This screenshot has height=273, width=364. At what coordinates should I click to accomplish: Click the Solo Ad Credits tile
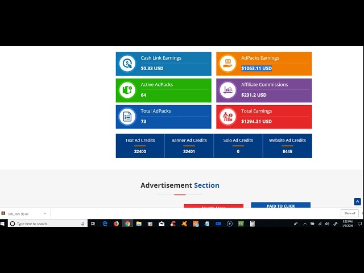tap(238, 146)
